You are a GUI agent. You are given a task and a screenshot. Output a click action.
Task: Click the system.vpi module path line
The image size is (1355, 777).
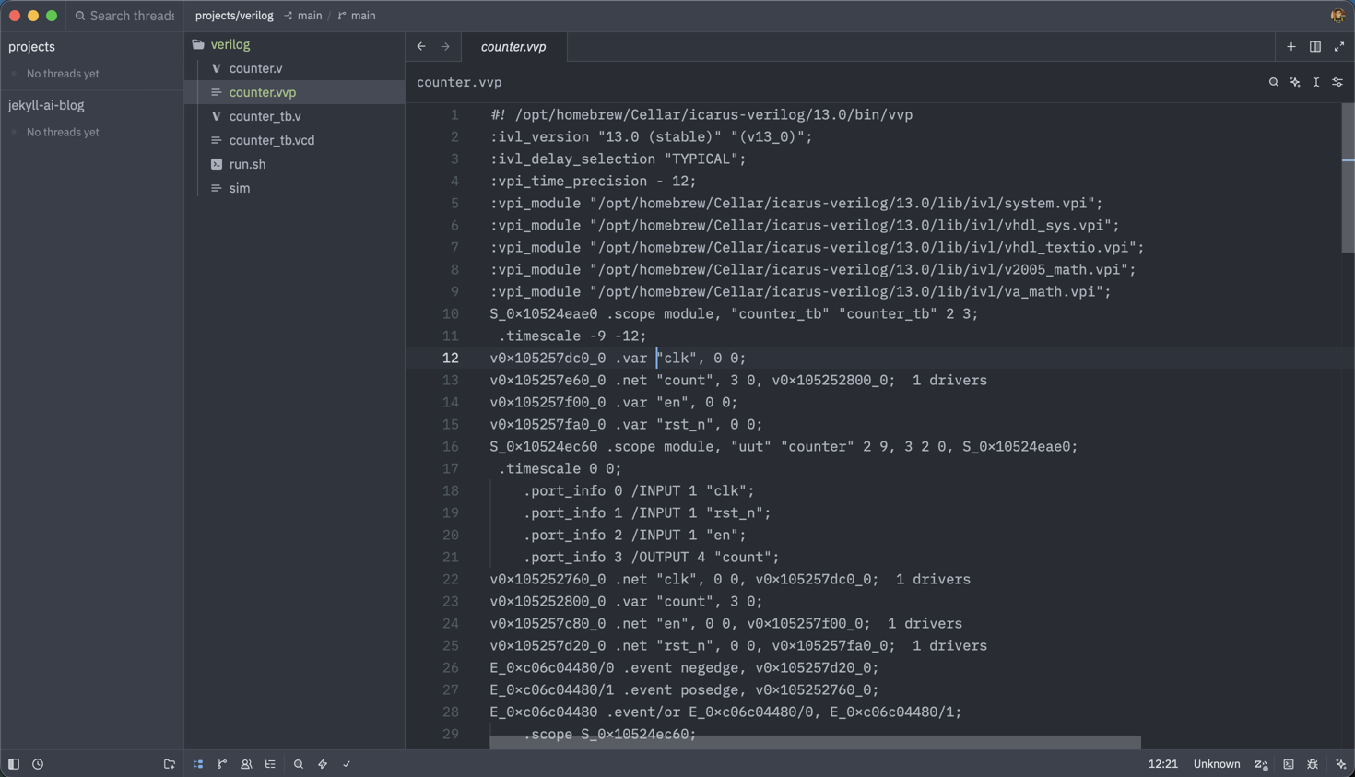pos(796,203)
